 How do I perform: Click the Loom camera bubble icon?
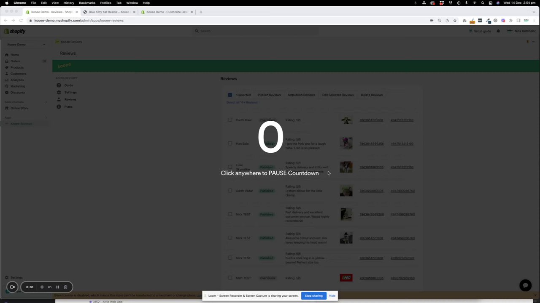[12, 287]
